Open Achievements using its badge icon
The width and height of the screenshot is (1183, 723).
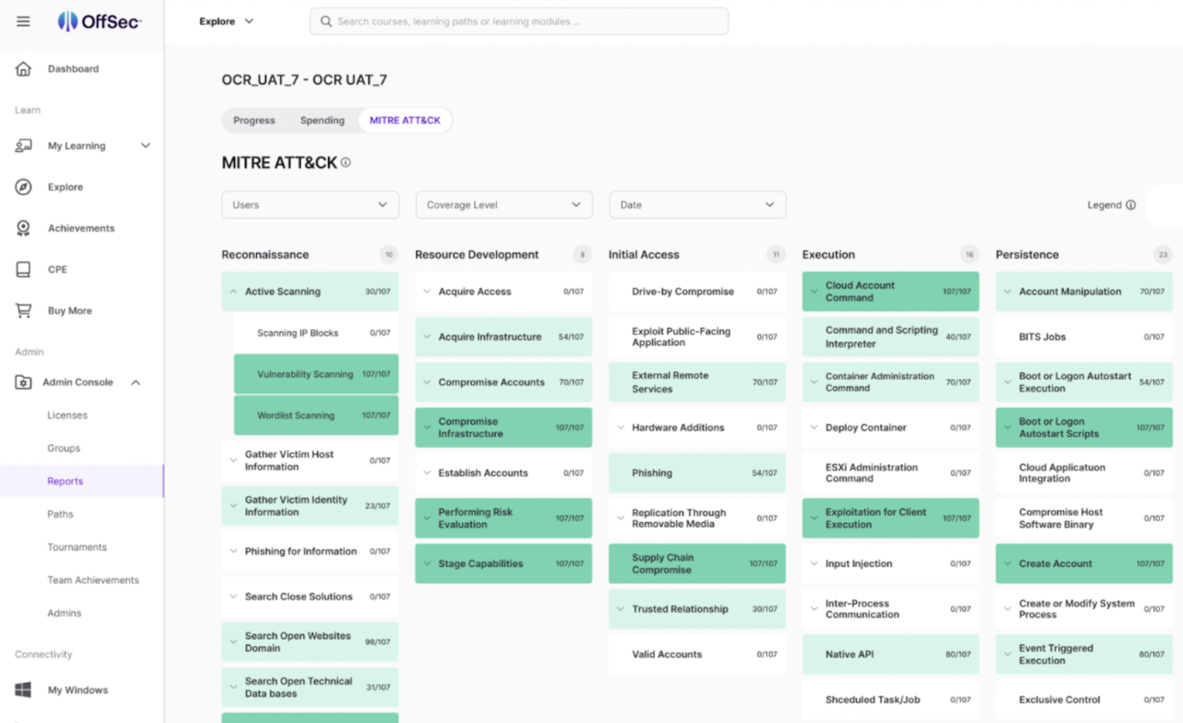pos(23,228)
